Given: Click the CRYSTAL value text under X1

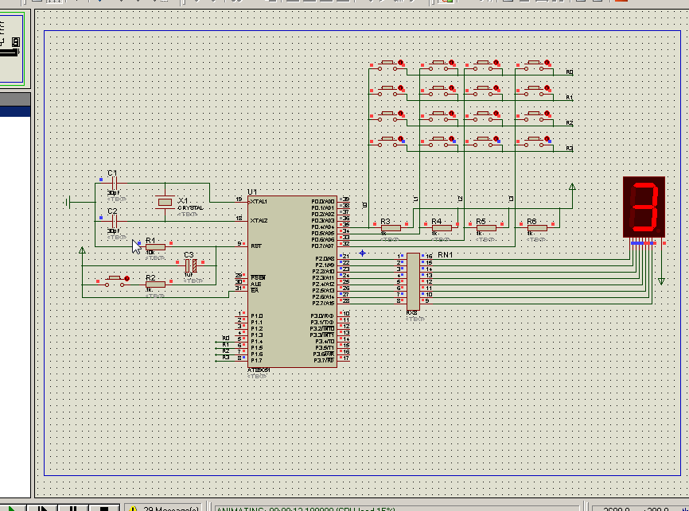Looking at the screenshot, I should tap(190, 207).
